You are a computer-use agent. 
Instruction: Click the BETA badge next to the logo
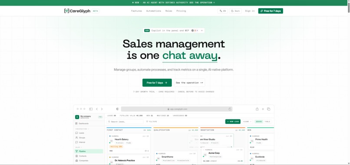[96, 11]
